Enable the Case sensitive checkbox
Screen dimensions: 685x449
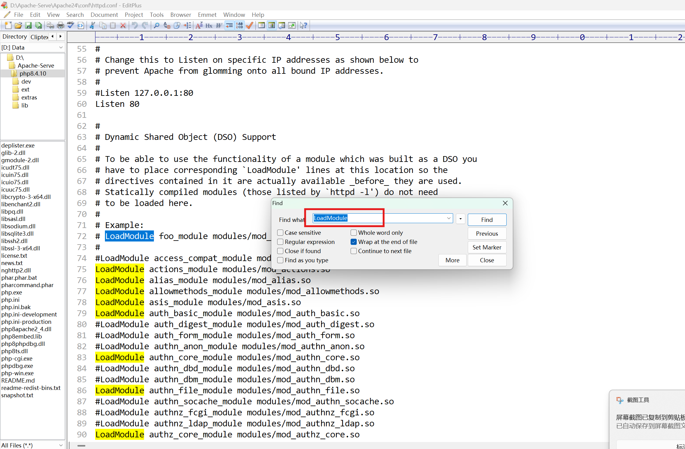280,233
